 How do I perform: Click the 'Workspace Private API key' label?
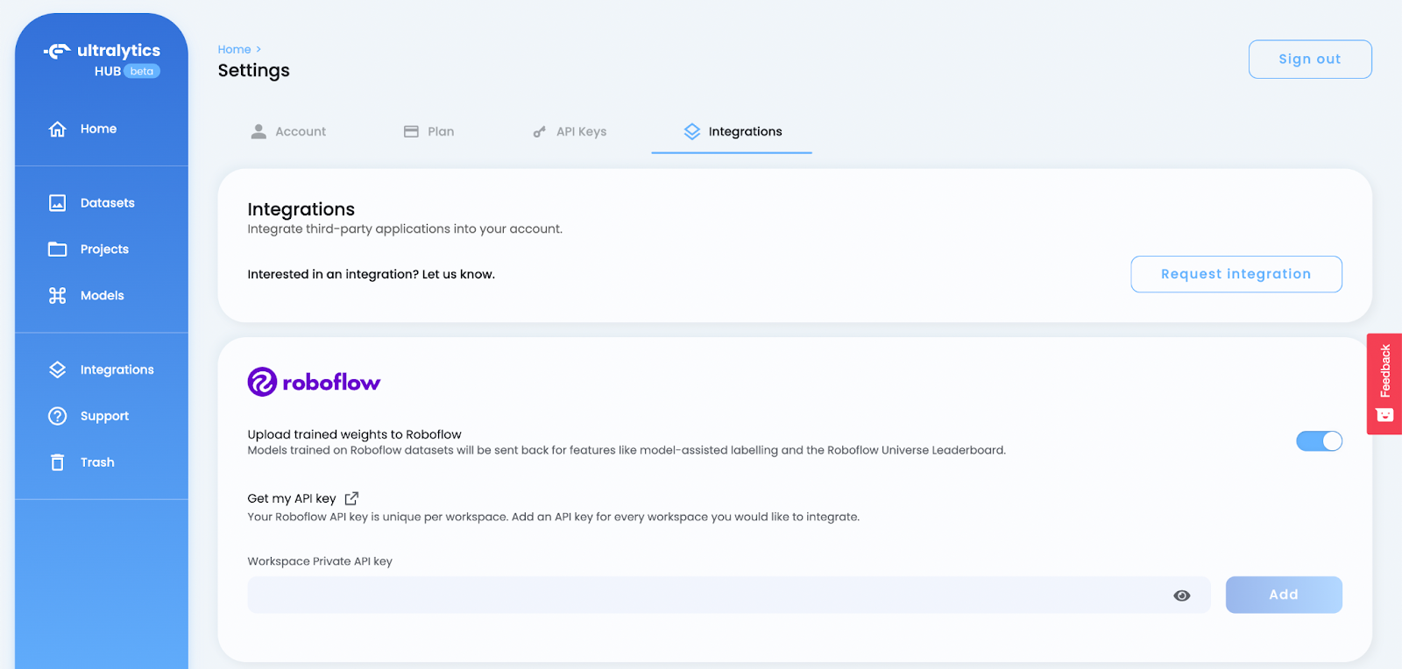[x=320, y=561]
